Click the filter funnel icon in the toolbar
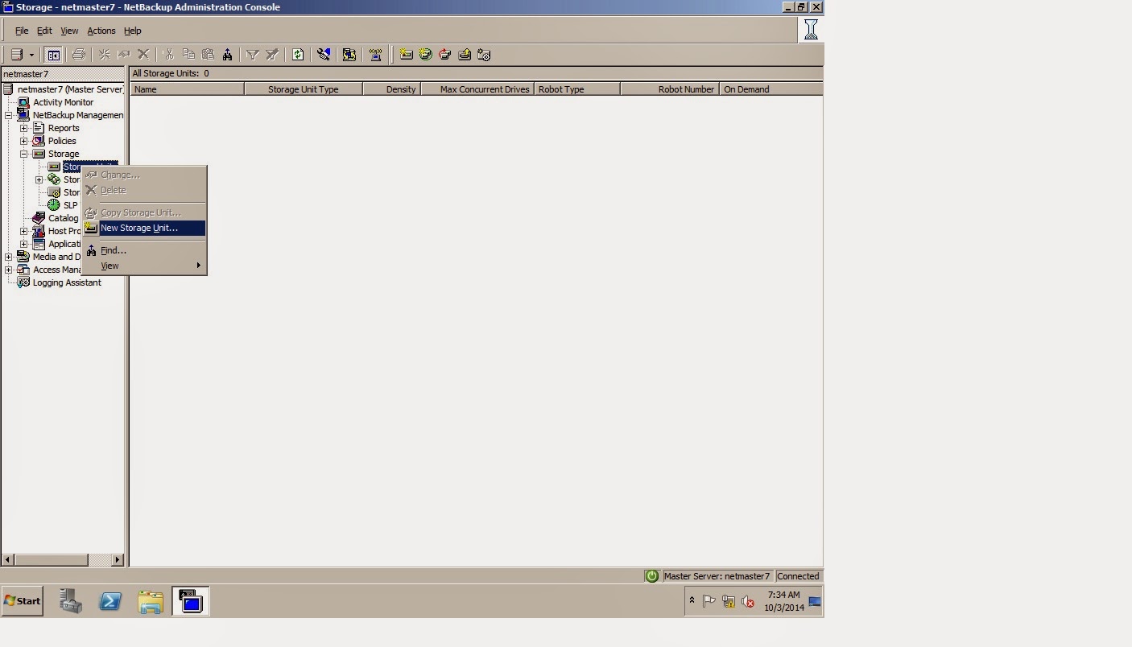This screenshot has height=647, width=1132. (252, 54)
